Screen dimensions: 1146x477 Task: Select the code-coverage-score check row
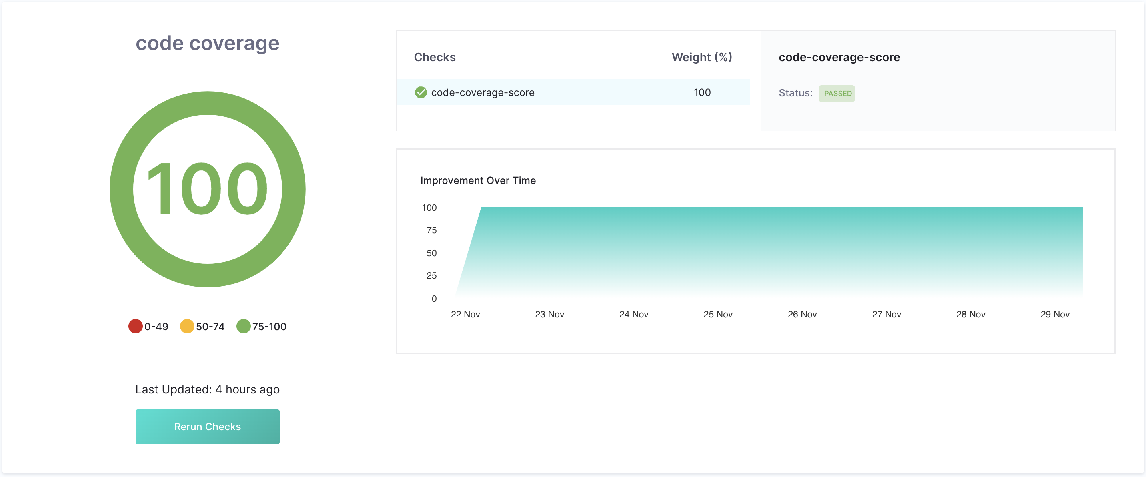coord(572,92)
